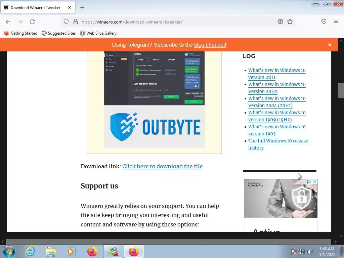344x258 pixels.
Task: Click the LOG sidebar heading
Action: [x=249, y=56]
